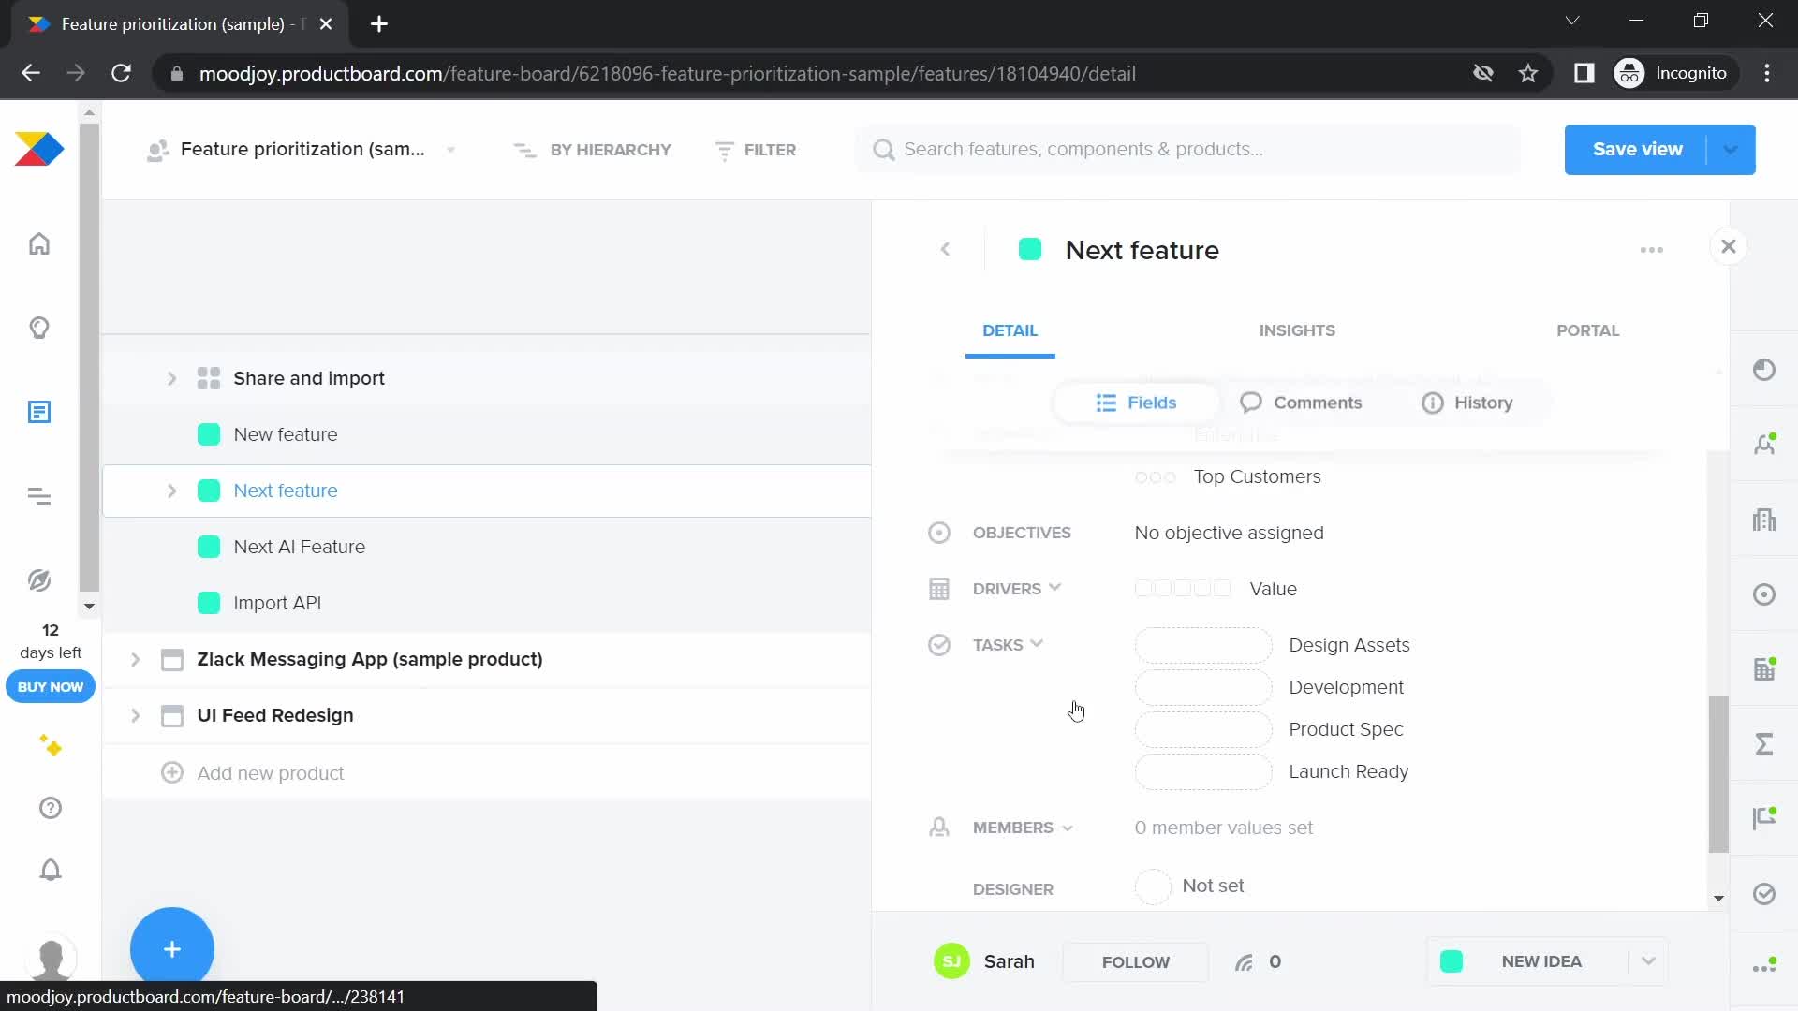Bookmark this page with the star icon
The width and height of the screenshot is (1798, 1011).
tap(1528, 73)
